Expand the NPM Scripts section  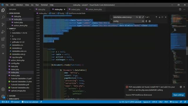click(x=20, y=99)
